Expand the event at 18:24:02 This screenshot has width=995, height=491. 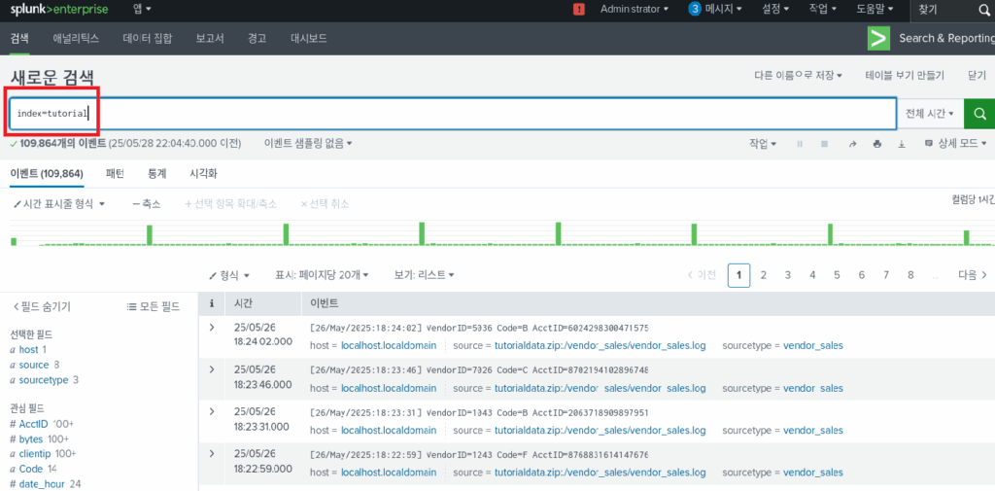(212, 327)
